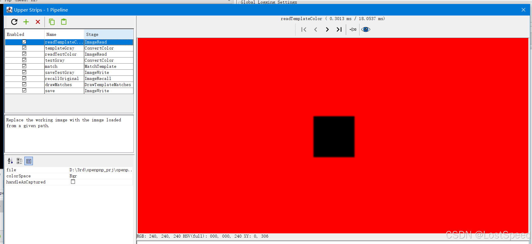The width and height of the screenshot is (532, 244).
Task: Close the Upper Strips Pipeline window
Action: [x=523, y=10]
